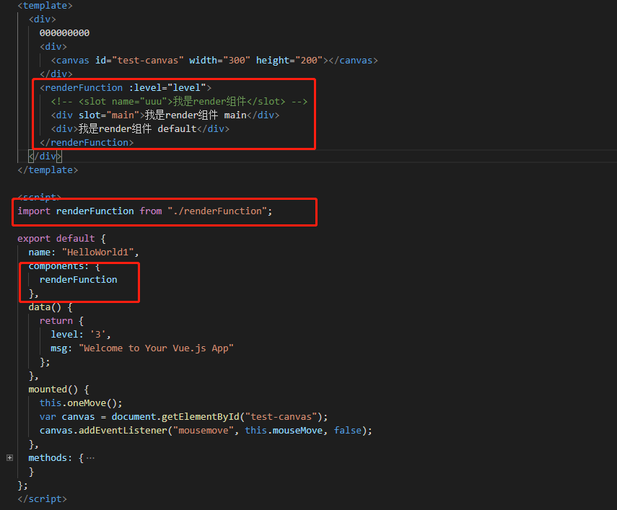Viewport: 617px width, 510px height.
Task: Click the height="200" attribute
Action: [x=289, y=60]
